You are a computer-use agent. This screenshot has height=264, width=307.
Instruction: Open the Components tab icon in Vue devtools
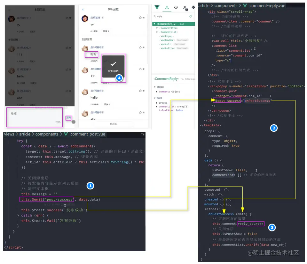167,7
